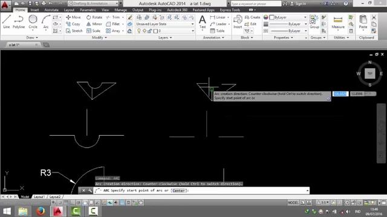The height and width of the screenshot is (217, 387).
Task: Open the layer 0 dropdown list
Action: (x=174, y=31)
